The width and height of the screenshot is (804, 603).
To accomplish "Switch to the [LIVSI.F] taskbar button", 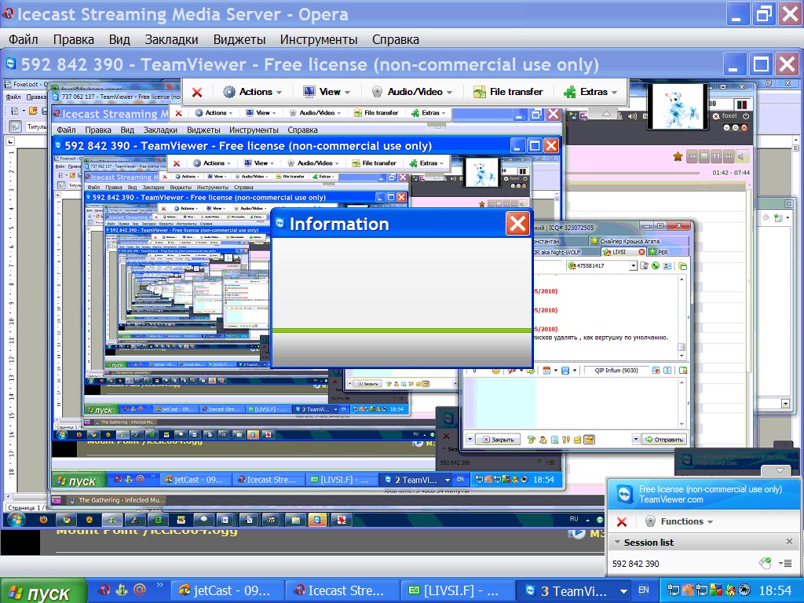I will click(456, 590).
